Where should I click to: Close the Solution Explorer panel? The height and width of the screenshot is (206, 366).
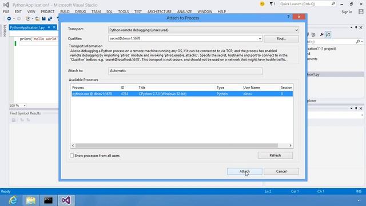[361, 27]
